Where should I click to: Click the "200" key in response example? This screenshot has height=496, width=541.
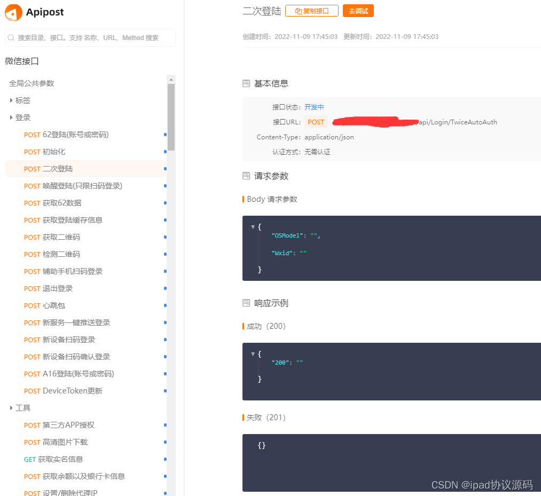(x=280, y=363)
